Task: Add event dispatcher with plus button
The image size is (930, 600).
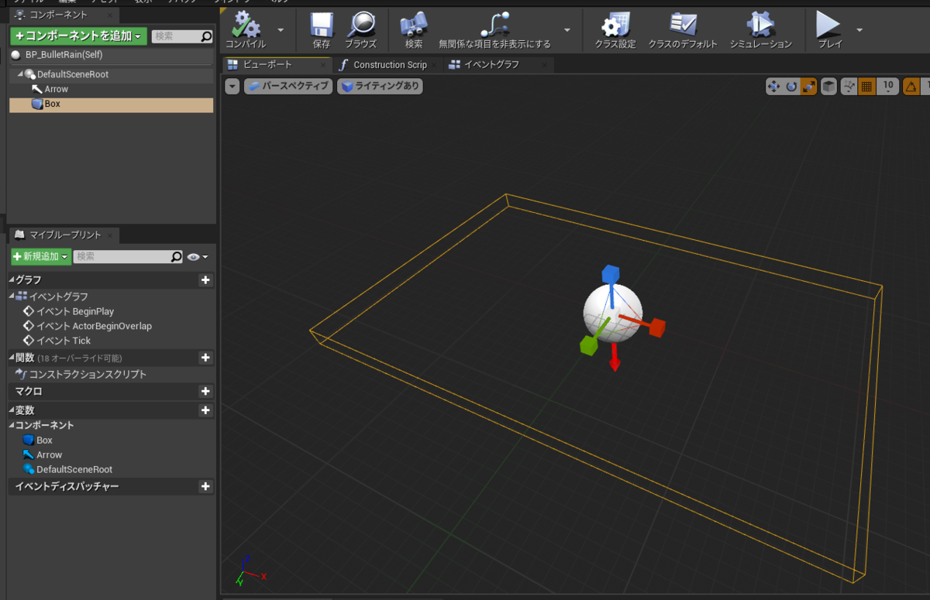Action: coord(205,486)
